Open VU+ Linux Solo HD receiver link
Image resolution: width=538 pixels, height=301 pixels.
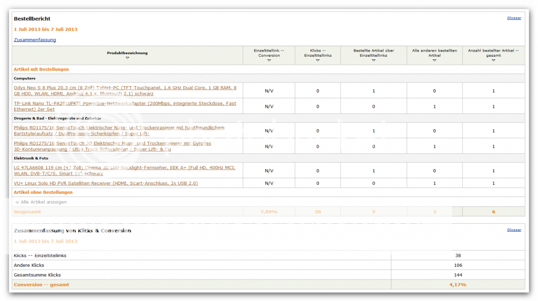point(106,183)
